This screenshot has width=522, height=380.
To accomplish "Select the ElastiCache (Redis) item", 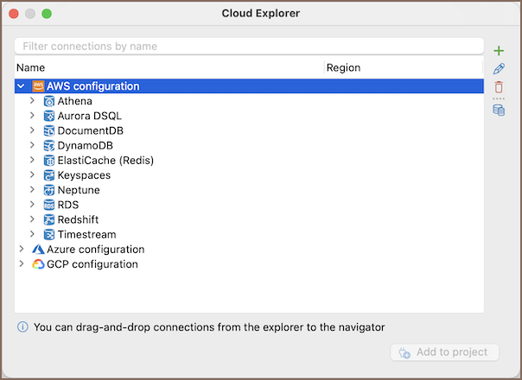I will point(105,161).
